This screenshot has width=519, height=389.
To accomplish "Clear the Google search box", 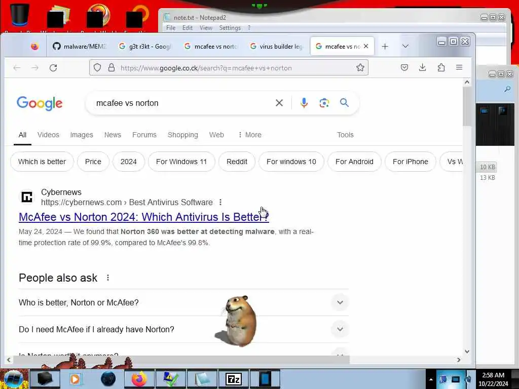I will click(x=279, y=103).
